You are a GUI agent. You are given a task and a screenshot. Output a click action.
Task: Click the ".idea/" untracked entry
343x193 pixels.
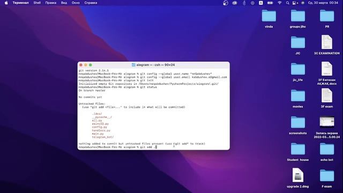[97, 114]
